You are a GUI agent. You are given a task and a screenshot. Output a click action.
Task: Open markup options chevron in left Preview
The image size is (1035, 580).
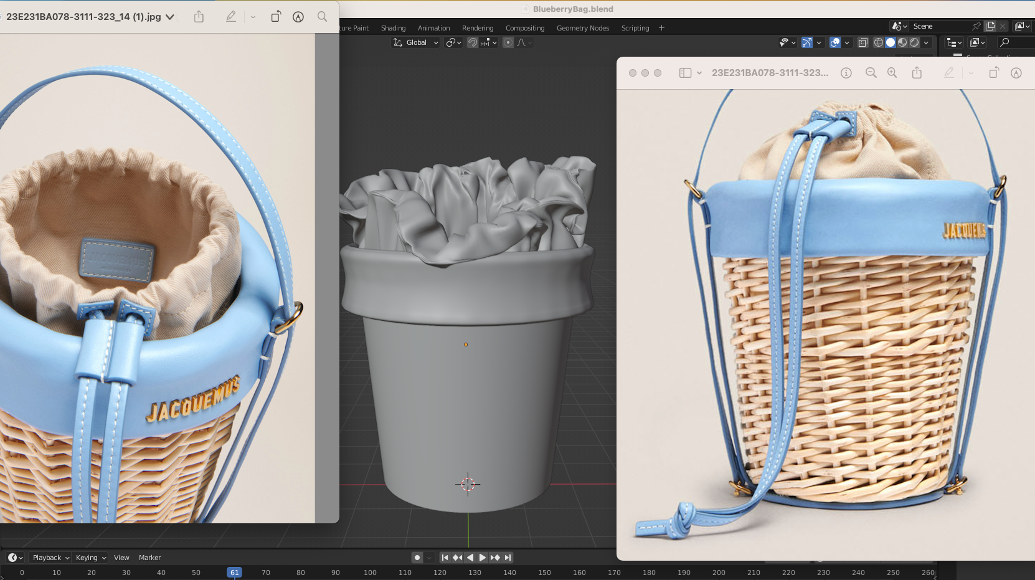253,17
